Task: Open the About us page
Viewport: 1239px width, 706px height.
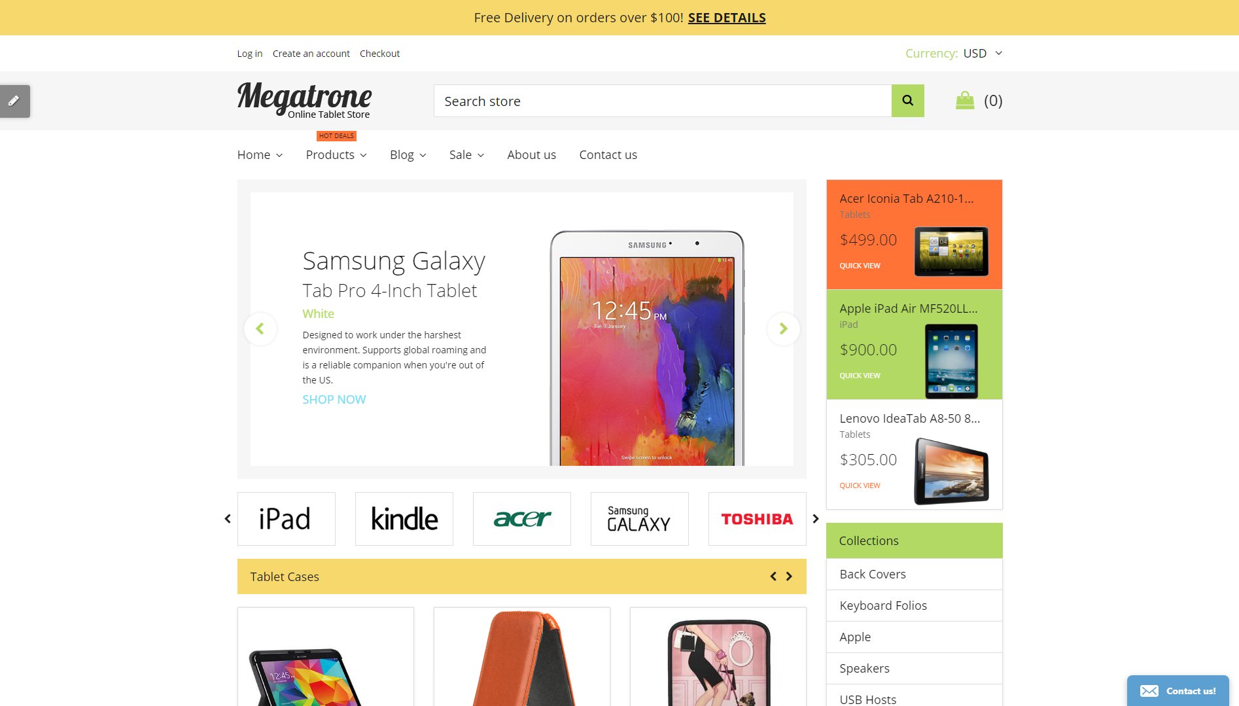Action: pos(531,154)
